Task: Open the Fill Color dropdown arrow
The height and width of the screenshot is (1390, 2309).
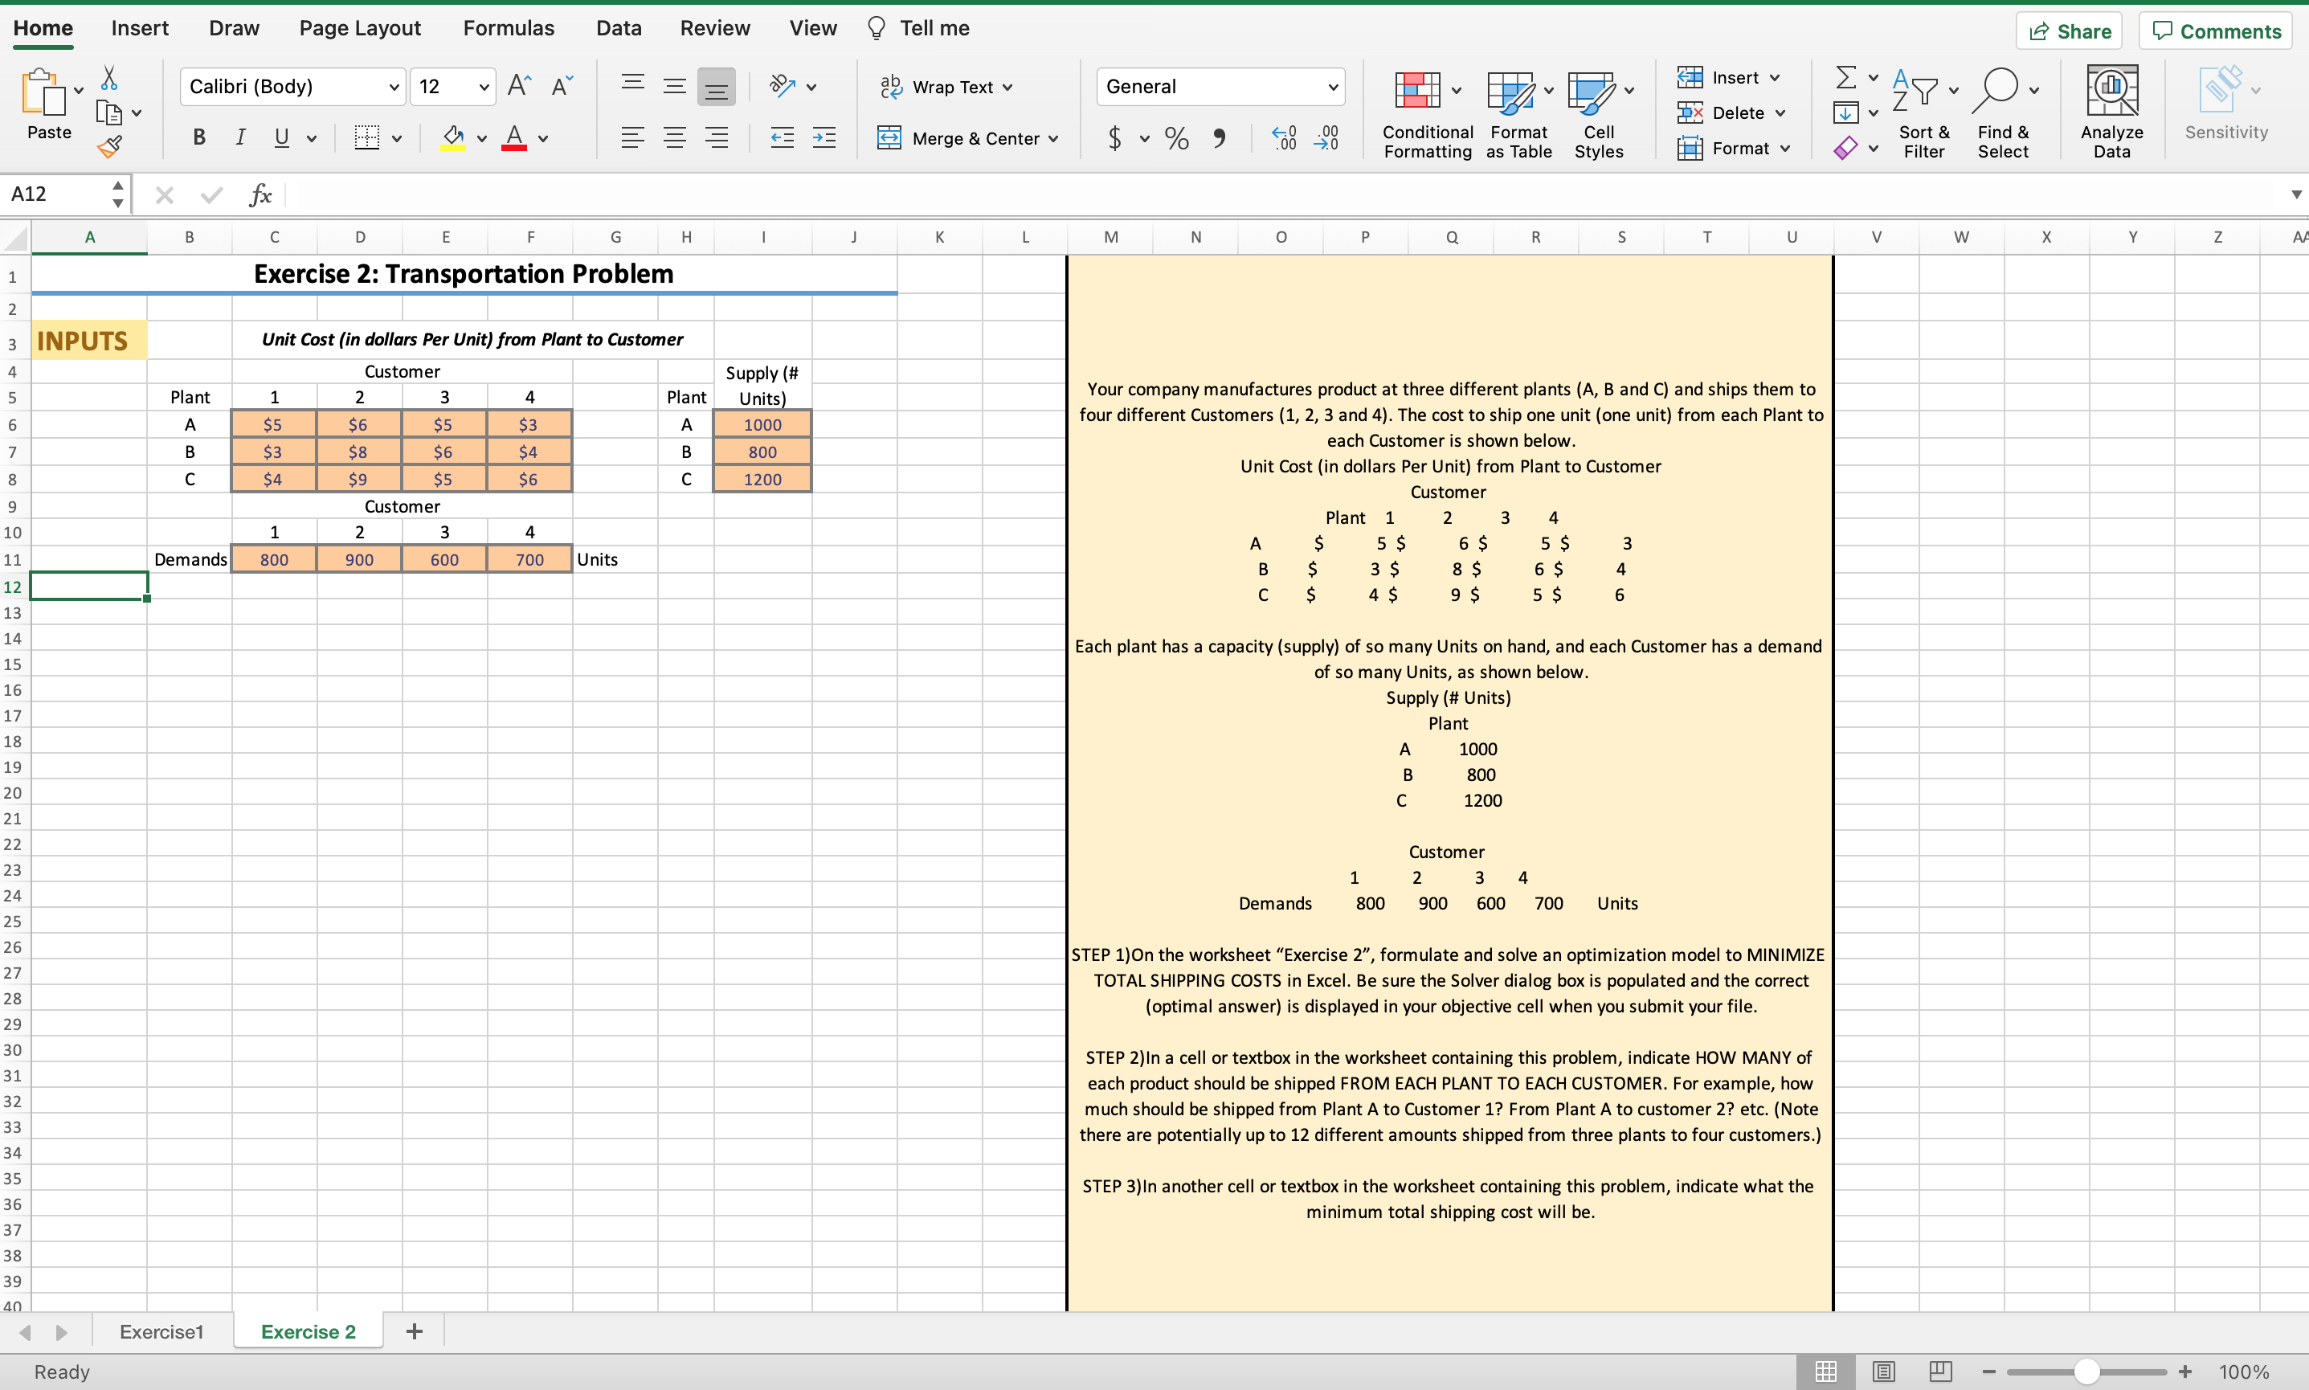Action: (482, 137)
